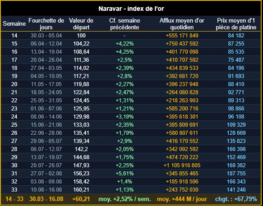Image resolution: width=263 pixels, height=206 pixels.
Task: Click platinum price 91 693
Action: tap(236, 76)
